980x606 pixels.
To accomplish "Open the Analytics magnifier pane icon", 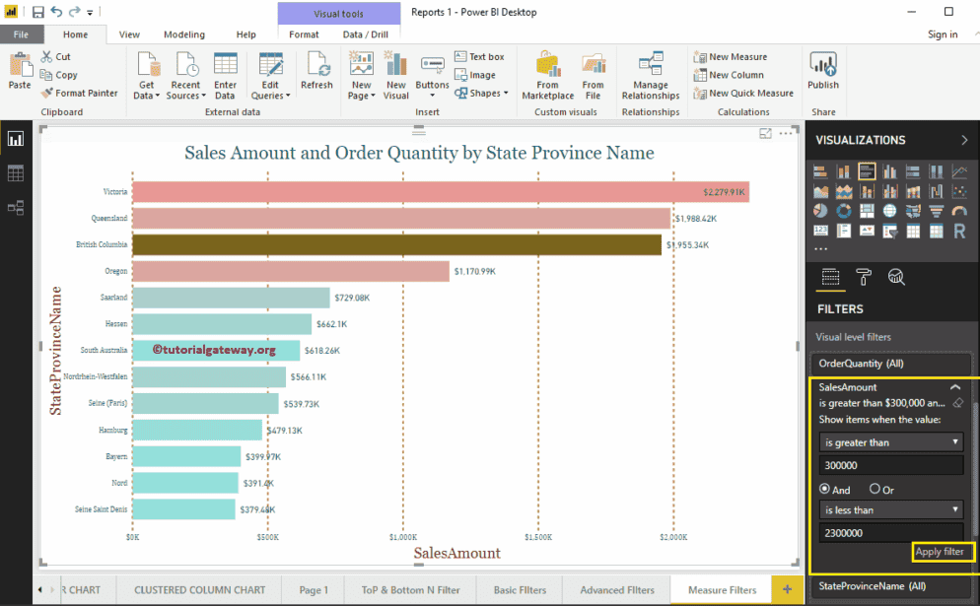I will [895, 277].
